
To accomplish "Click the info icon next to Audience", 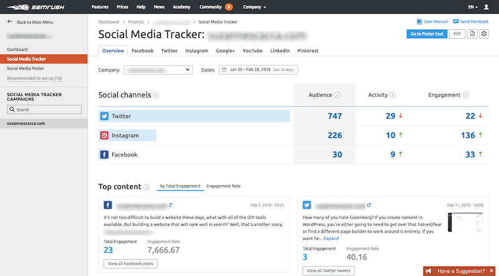I will click(x=337, y=95).
